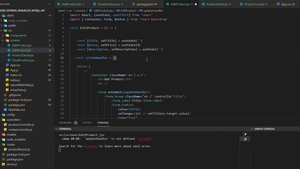The height and width of the screenshot is (169, 300).
Task: Switch to the AddProduct.jsx editor tab
Action: pos(71,4)
